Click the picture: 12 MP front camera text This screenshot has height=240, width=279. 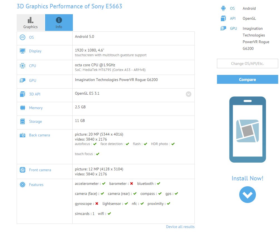point(99,169)
